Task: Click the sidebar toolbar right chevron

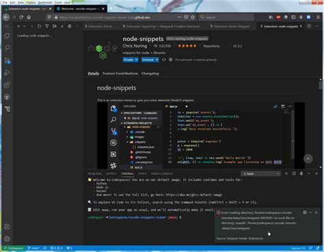Action: pyautogui.click(x=31, y=26)
